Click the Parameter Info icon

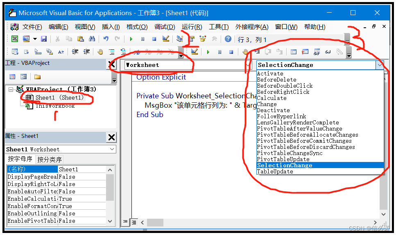tap(50, 52)
